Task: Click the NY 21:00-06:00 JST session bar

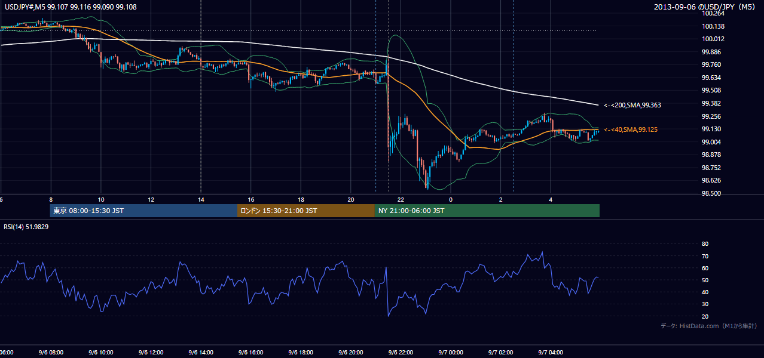Action: [x=487, y=211]
